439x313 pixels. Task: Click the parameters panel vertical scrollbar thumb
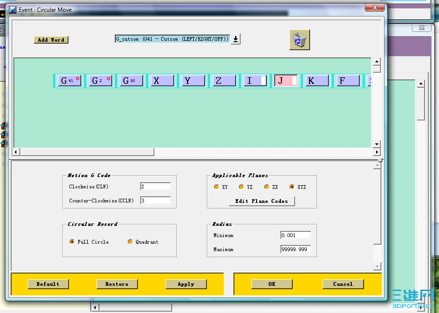(x=377, y=207)
